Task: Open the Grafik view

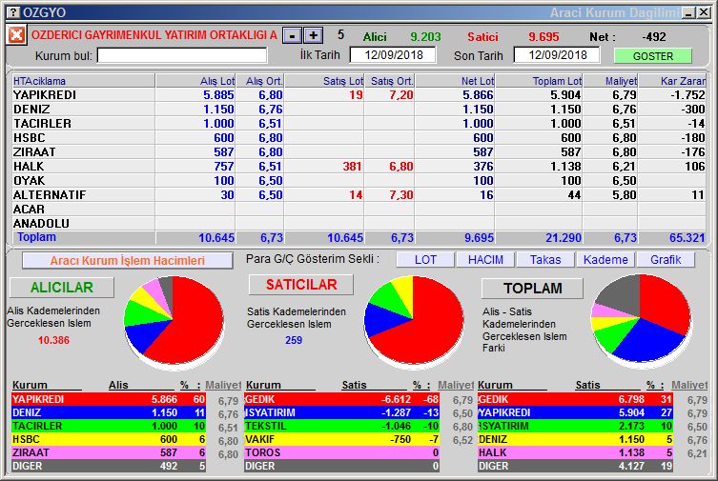Action: coord(666,260)
